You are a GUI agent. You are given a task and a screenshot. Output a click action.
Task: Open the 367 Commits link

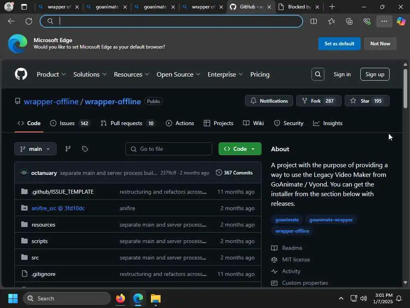234,172
